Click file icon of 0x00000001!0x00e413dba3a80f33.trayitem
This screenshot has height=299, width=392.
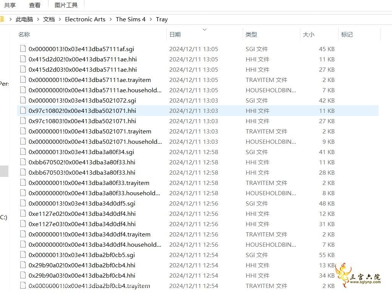[x=23, y=183]
